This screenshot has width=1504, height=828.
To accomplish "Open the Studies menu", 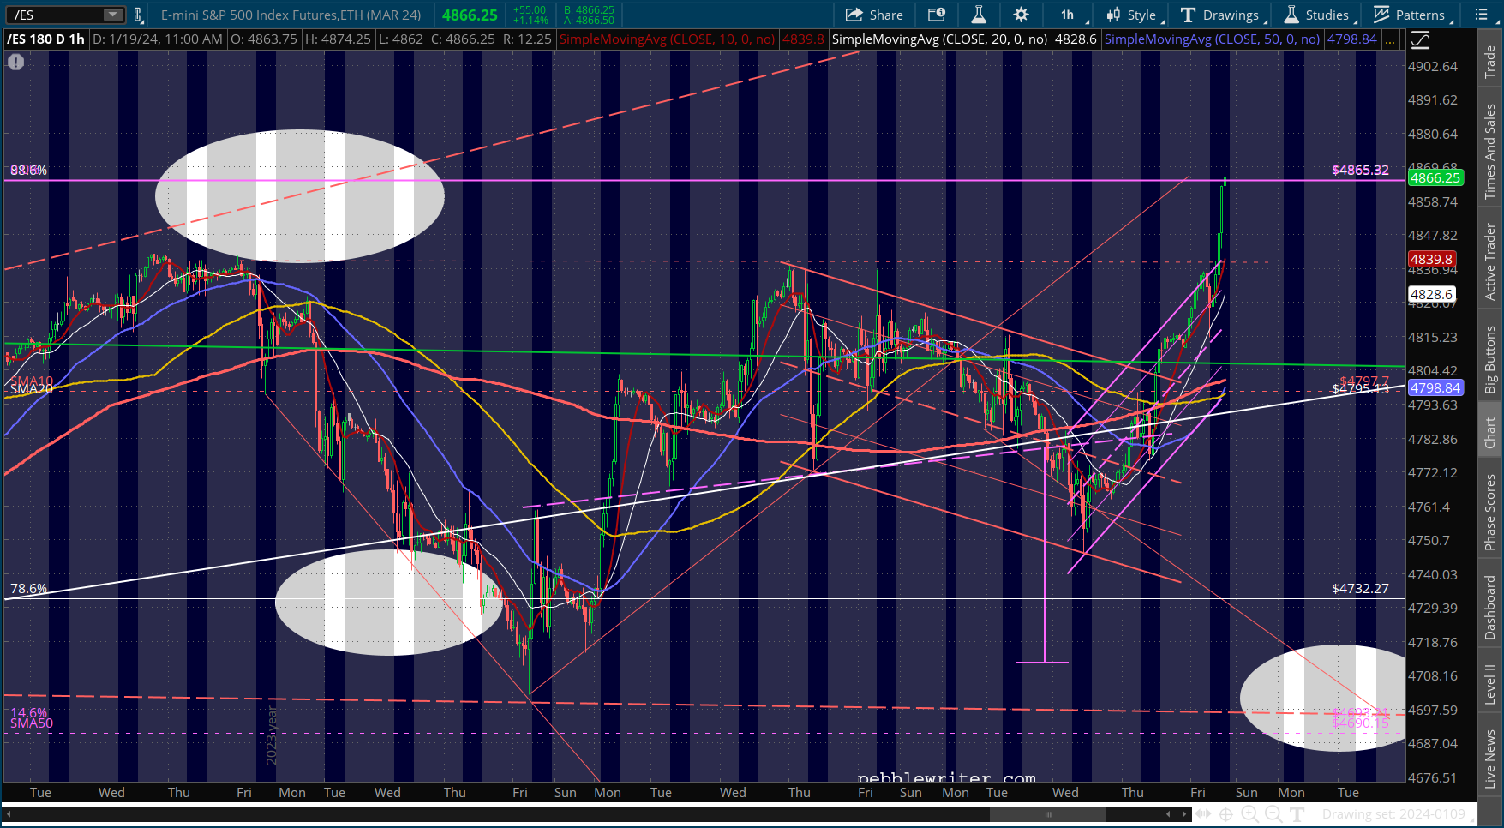I will click(x=1318, y=15).
